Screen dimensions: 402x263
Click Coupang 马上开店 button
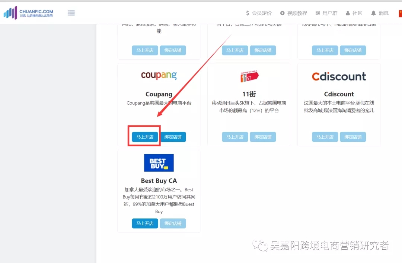[x=145, y=137]
